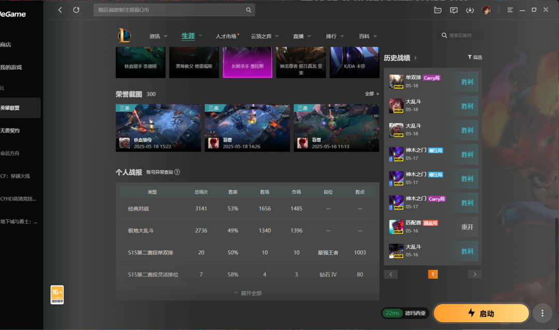The width and height of the screenshot is (559, 330).
Task: Click the 全部 link beside 荣誉截图
Action: click(372, 94)
